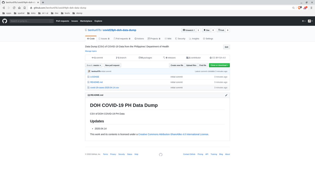Open the Security tab

(180, 39)
